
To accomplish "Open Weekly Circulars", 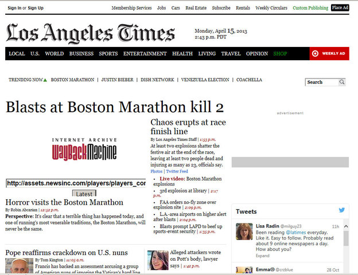I will tap(271, 8).
